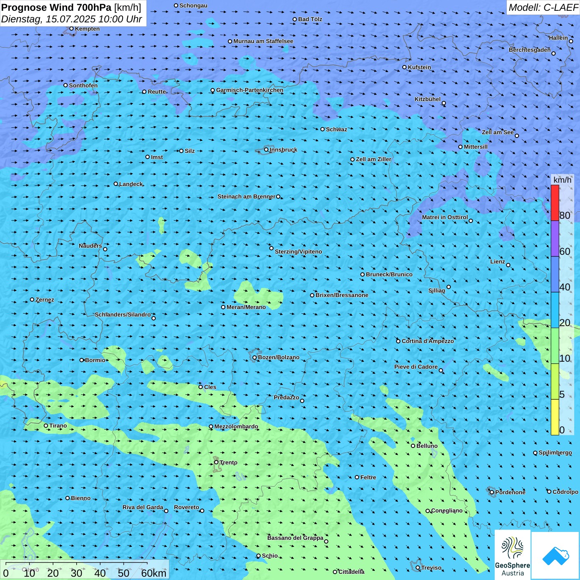Screen dimensions: 580x580
Task: Click the Bad Tölz location dot
Action: pyautogui.click(x=295, y=19)
